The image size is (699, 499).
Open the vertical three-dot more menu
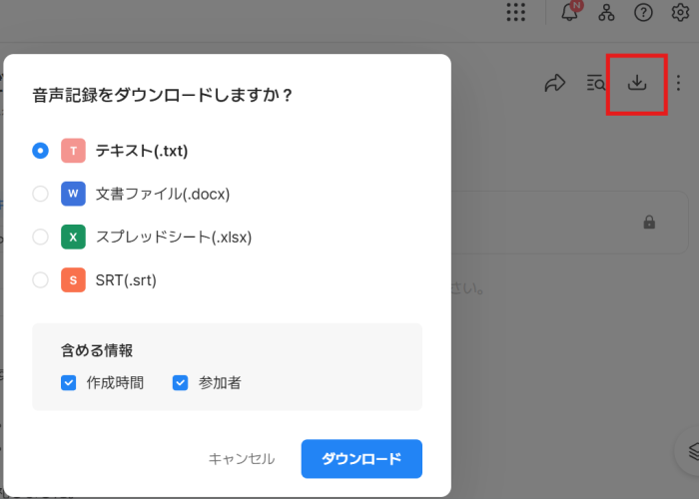679,83
